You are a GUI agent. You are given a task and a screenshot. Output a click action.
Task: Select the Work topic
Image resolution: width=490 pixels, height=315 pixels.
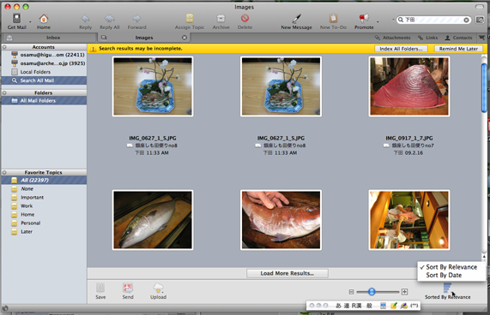pyautogui.click(x=44, y=206)
